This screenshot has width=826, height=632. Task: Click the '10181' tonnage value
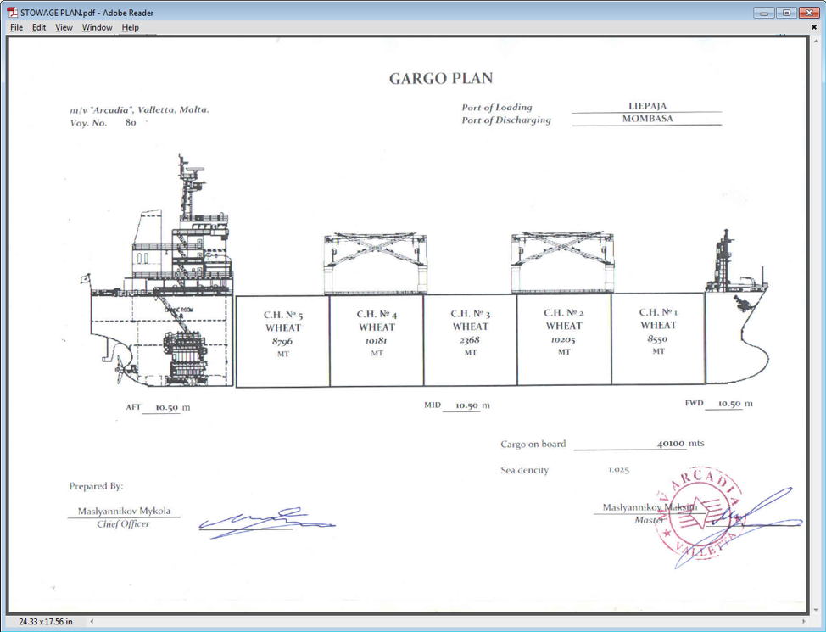click(x=377, y=341)
